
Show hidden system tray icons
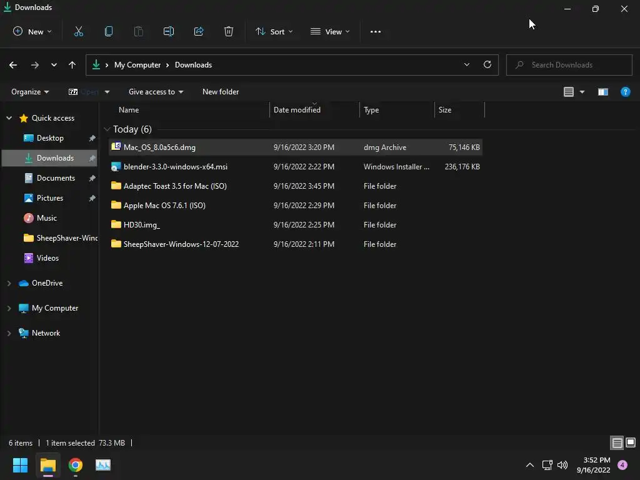click(x=530, y=465)
